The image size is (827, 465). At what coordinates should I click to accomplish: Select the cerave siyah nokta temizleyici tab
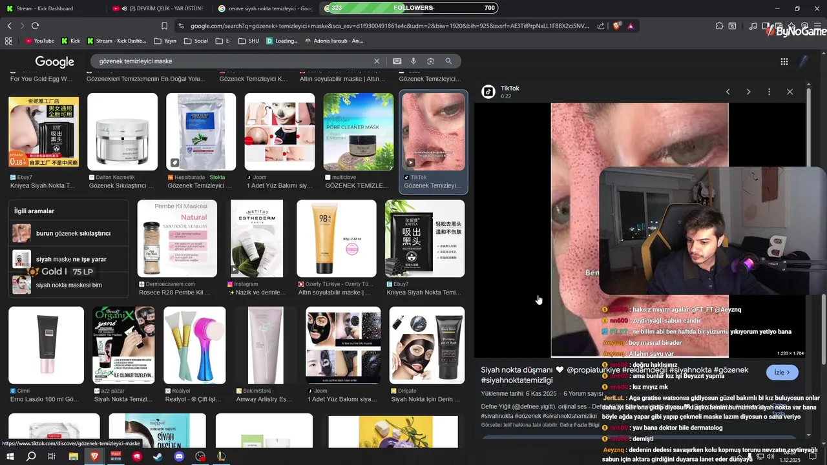[x=266, y=8]
